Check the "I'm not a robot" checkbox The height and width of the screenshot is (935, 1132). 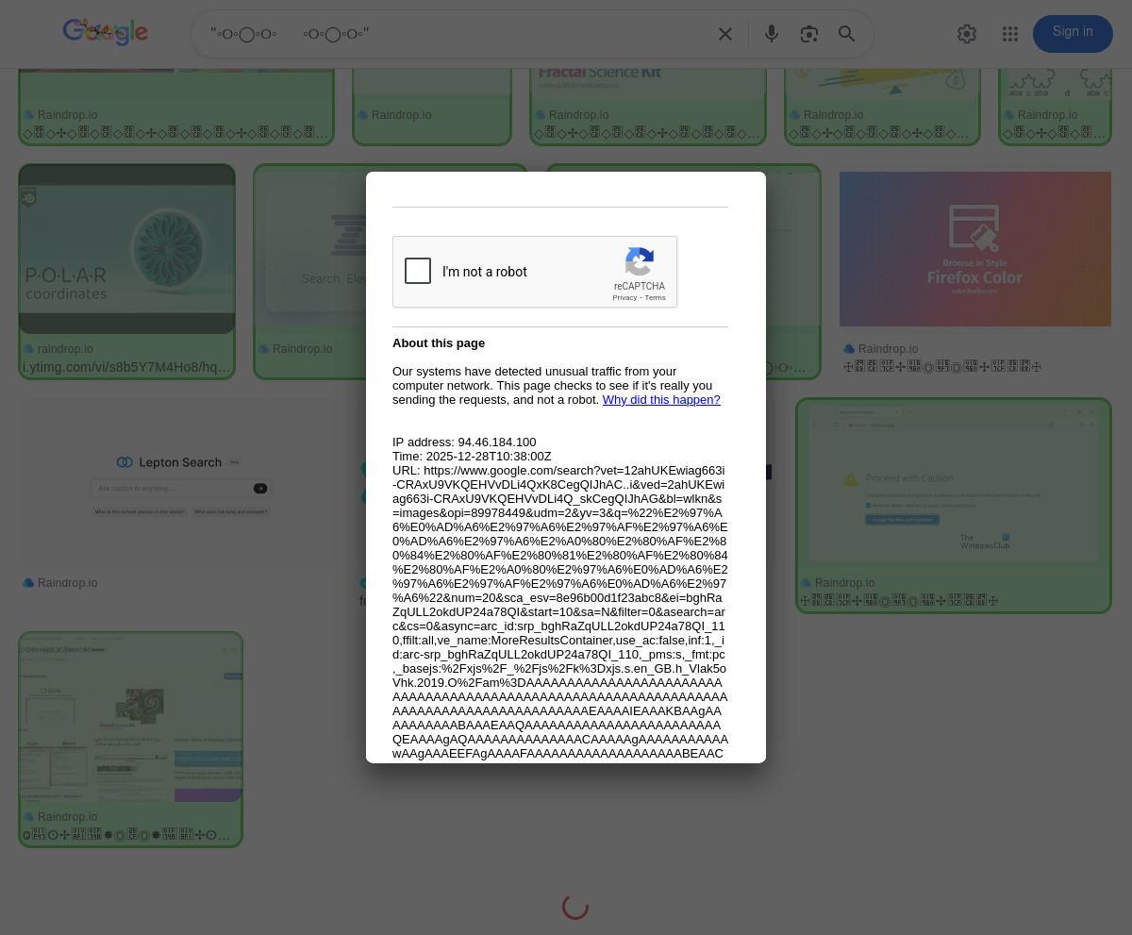click(x=418, y=272)
